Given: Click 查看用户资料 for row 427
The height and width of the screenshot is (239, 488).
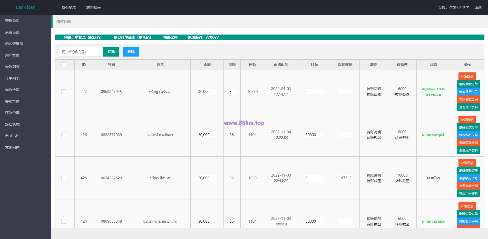Looking at the screenshot, I should click(x=469, y=107).
